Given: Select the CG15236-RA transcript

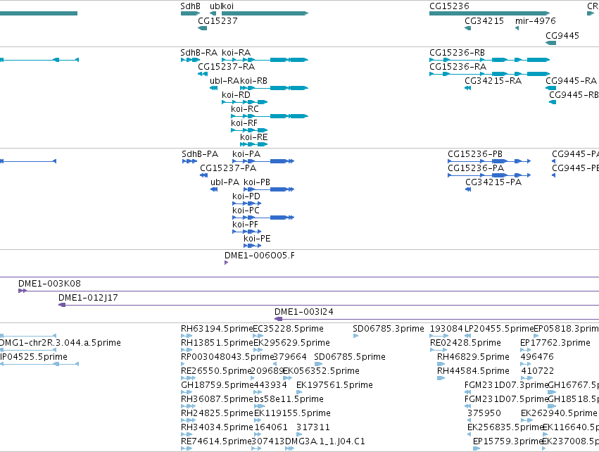Looking at the screenshot, I should pos(490,74).
